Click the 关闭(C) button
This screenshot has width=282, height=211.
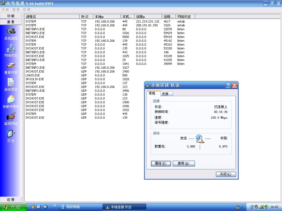(226, 174)
